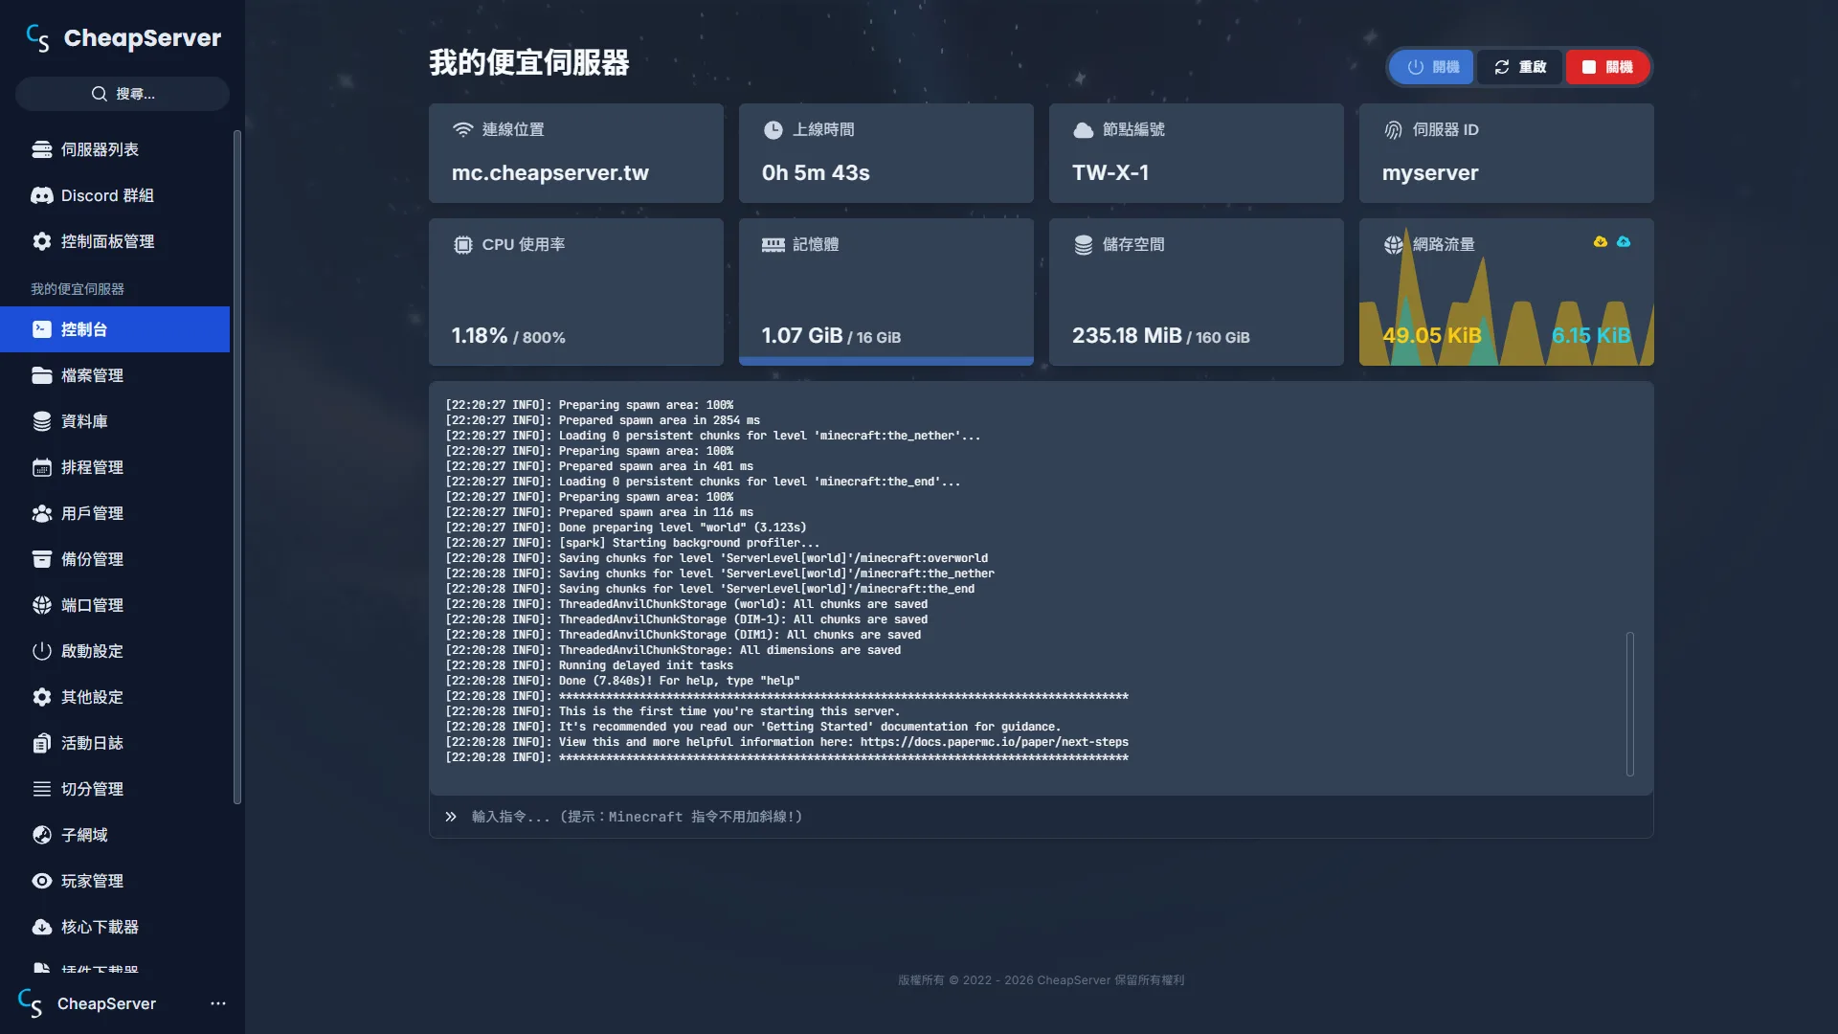
Task: Click the 切分管理 lines icon
Action: 42,789
